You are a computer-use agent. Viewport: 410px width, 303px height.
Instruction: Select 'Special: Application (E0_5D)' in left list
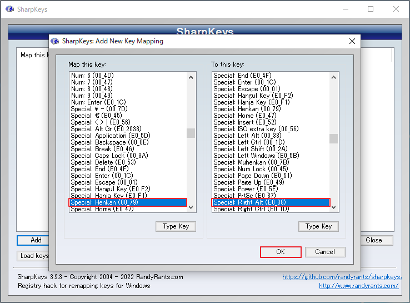pos(128,136)
